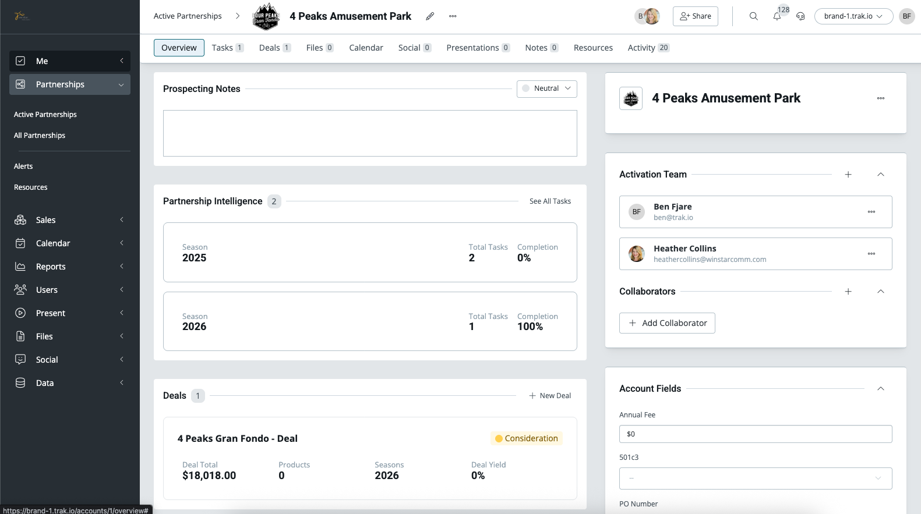Open the Notes tab

click(x=542, y=48)
